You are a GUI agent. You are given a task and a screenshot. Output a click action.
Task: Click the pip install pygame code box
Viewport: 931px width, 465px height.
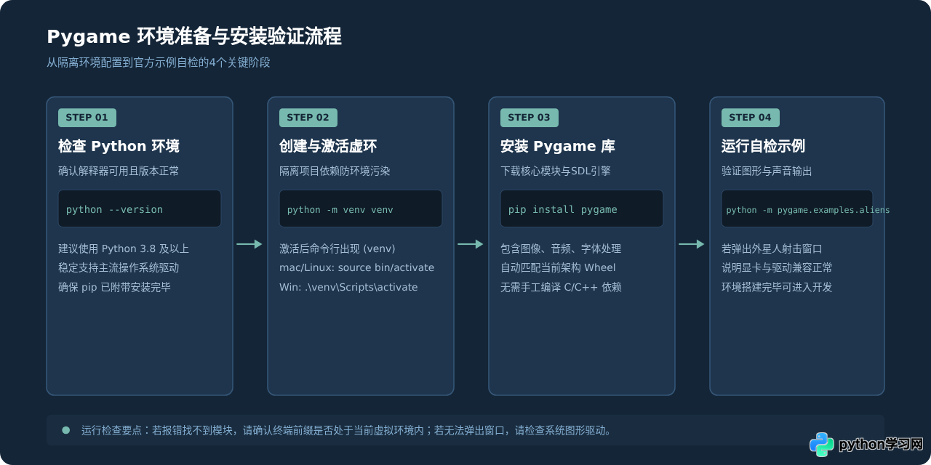click(x=582, y=209)
